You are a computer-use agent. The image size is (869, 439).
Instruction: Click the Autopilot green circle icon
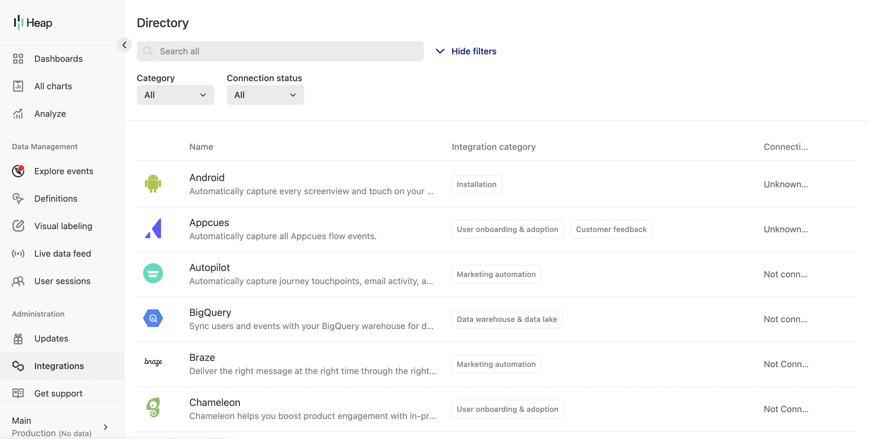coord(153,274)
